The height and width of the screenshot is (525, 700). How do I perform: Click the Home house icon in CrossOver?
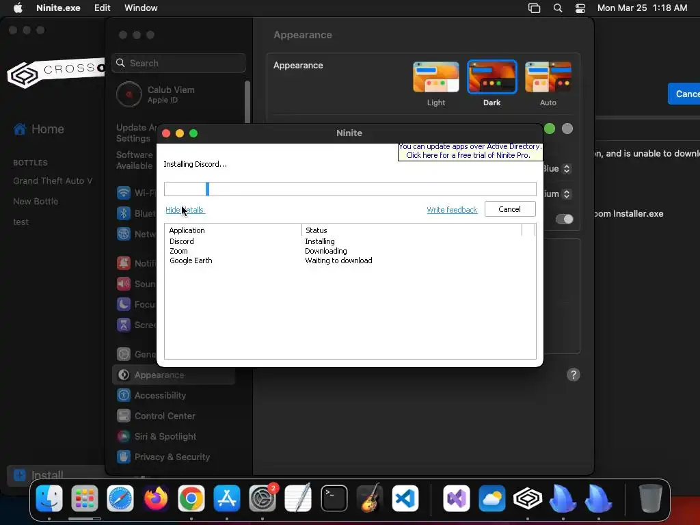coord(20,129)
